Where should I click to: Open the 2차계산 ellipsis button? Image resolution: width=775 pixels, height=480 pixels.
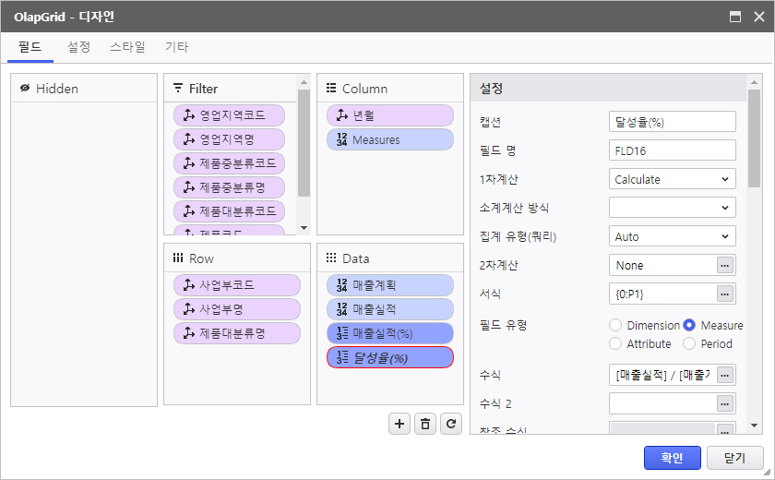(725, 265)
